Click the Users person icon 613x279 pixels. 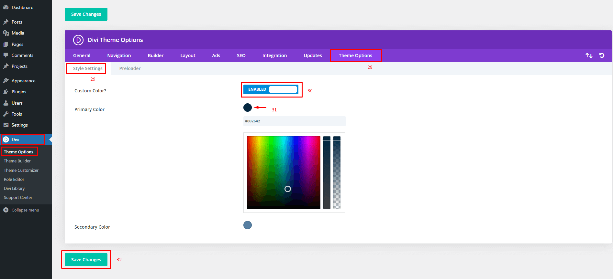[6, 103]
